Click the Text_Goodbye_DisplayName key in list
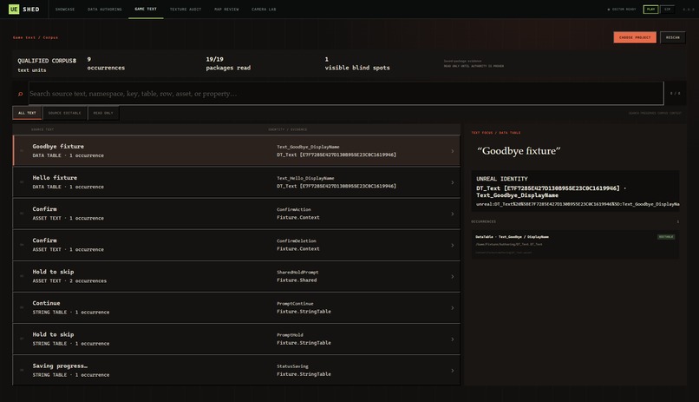The width and height of the screenshot is (699, 402). pos(308,147)
